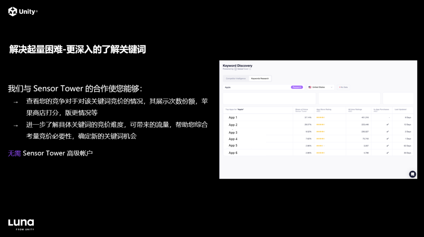
Task: Click the purple Research button
Action: point(297,87)
